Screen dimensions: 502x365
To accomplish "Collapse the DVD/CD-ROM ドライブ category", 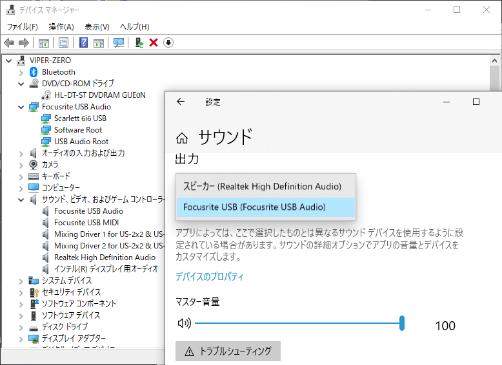I will coord(21,84).
